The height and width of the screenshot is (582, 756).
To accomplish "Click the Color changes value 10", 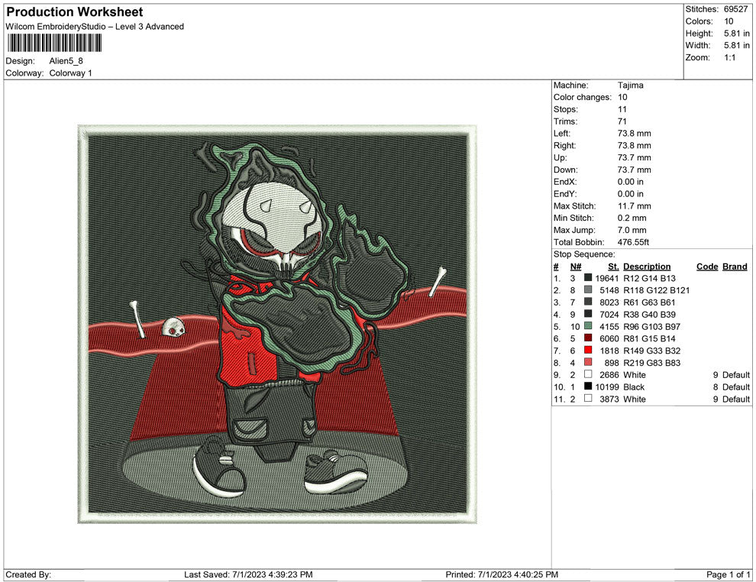I will pyautogui.click(x=622, y=98).
